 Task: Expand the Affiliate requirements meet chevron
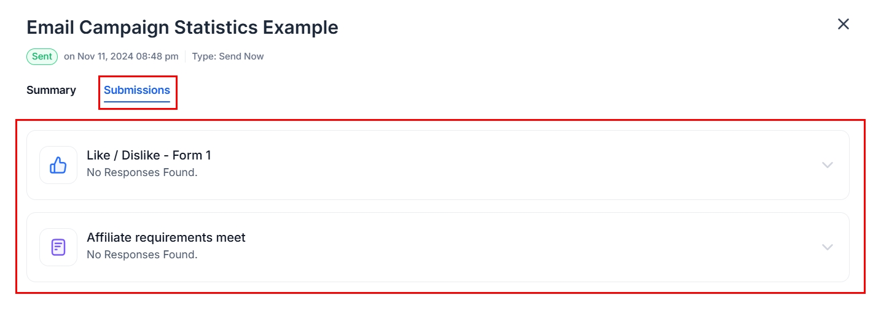click(828, 247)
